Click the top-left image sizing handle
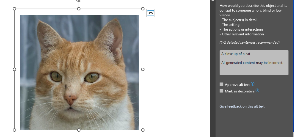Image resolution: width=294 pixels, height=137 pixels. coord(14,9)
